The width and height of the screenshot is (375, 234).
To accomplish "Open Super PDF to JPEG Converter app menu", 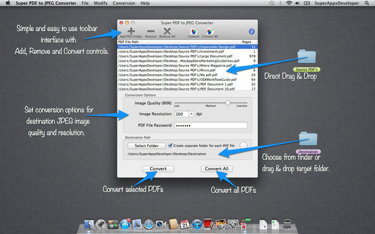I will pos(46,3).
